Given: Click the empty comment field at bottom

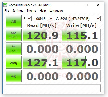Looking at the screenshot, I should coord(53,88).
